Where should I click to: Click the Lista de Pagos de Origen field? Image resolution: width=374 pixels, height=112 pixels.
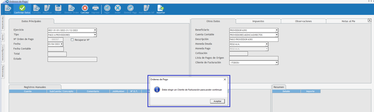pyautogui.click(x=254, y=58)
